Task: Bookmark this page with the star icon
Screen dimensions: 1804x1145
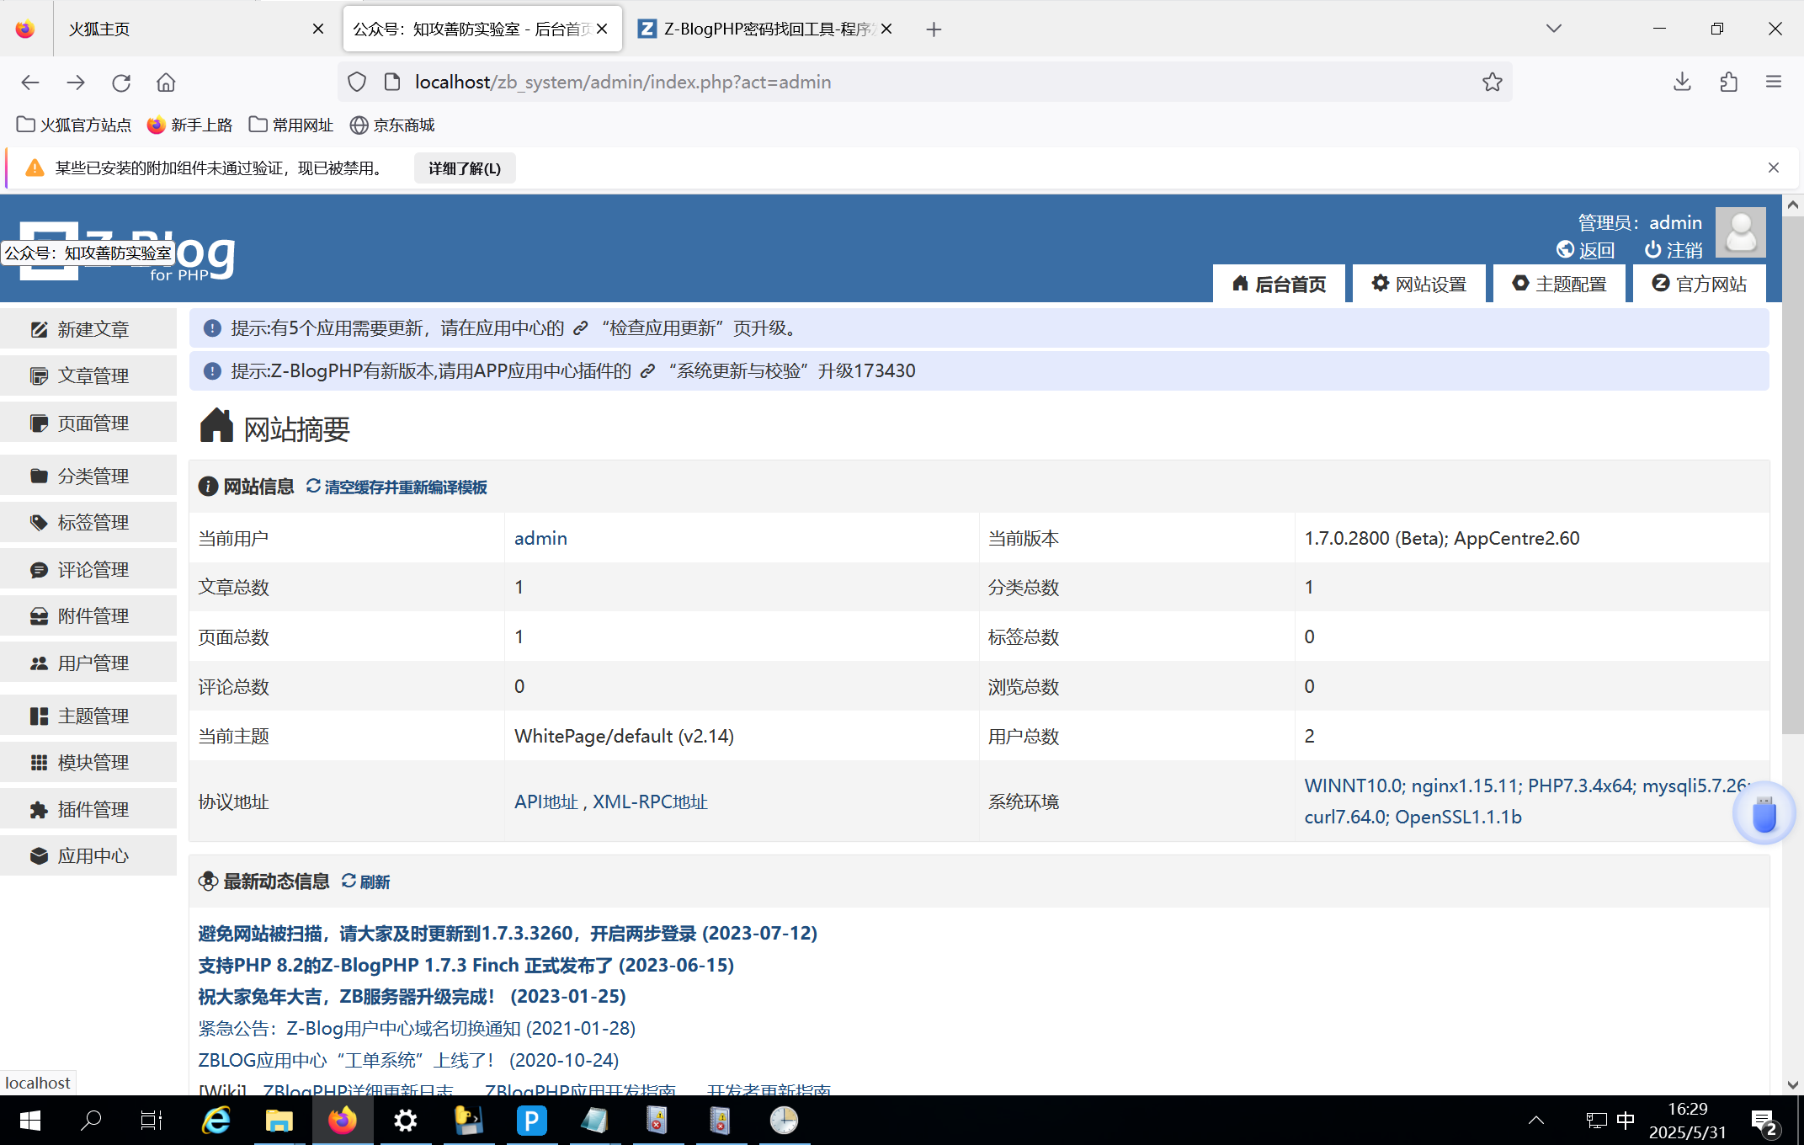Action: click(x=1492, y=82)
